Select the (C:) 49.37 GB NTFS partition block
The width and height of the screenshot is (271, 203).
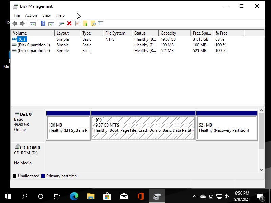coord(143,128)
